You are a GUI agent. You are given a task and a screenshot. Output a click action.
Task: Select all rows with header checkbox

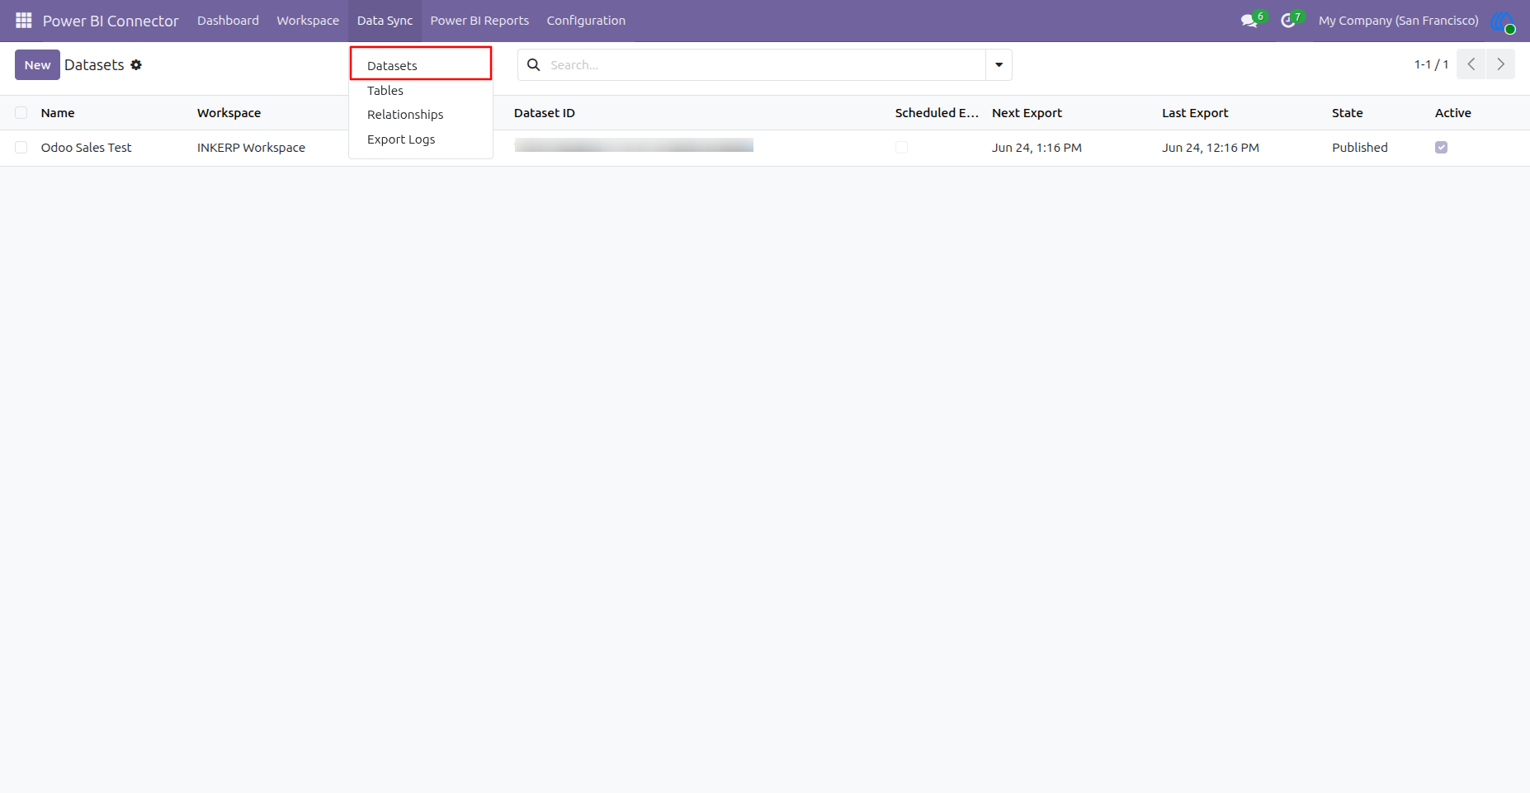(x=21, y=113)
